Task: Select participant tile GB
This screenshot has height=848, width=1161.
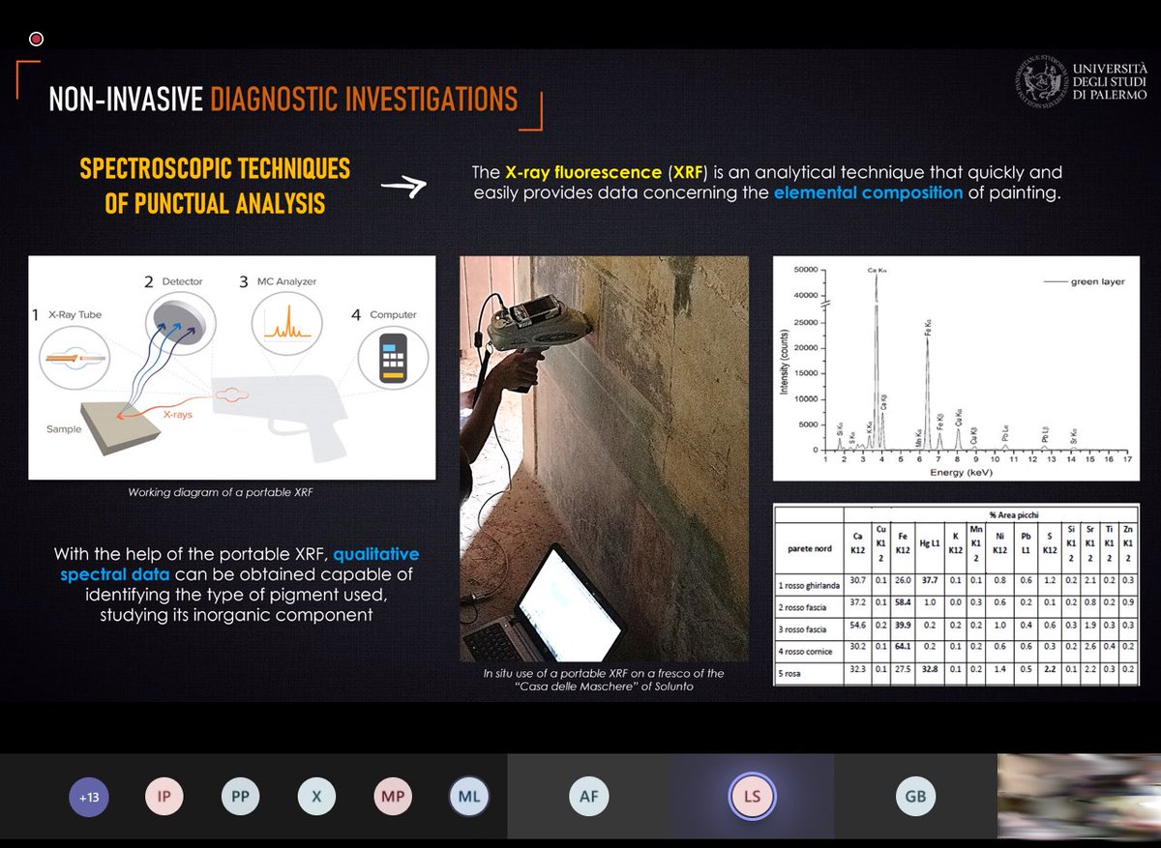Action: point(914,798)
